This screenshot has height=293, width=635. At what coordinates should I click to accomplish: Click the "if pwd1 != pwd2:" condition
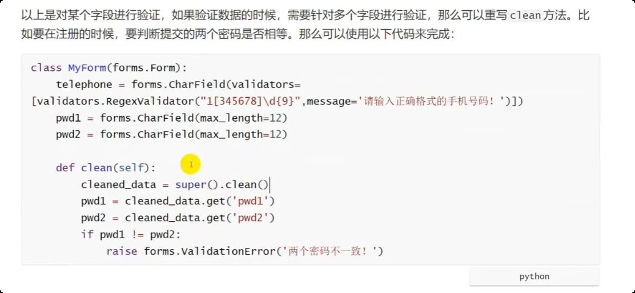tap(131, 235)
